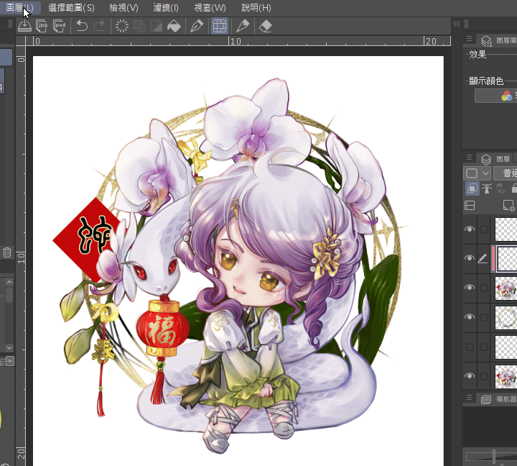Show the hidden layer below gold ring layer
The height and width of the screenshot is (466, 517).
470,347
